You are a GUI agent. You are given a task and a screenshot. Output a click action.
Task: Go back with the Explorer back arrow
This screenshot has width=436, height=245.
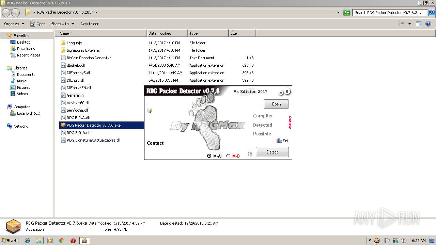(6, 13)
